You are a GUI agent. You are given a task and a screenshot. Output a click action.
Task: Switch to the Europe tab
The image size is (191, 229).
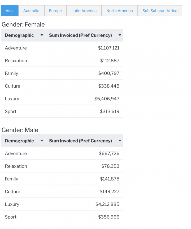(55, 11)
